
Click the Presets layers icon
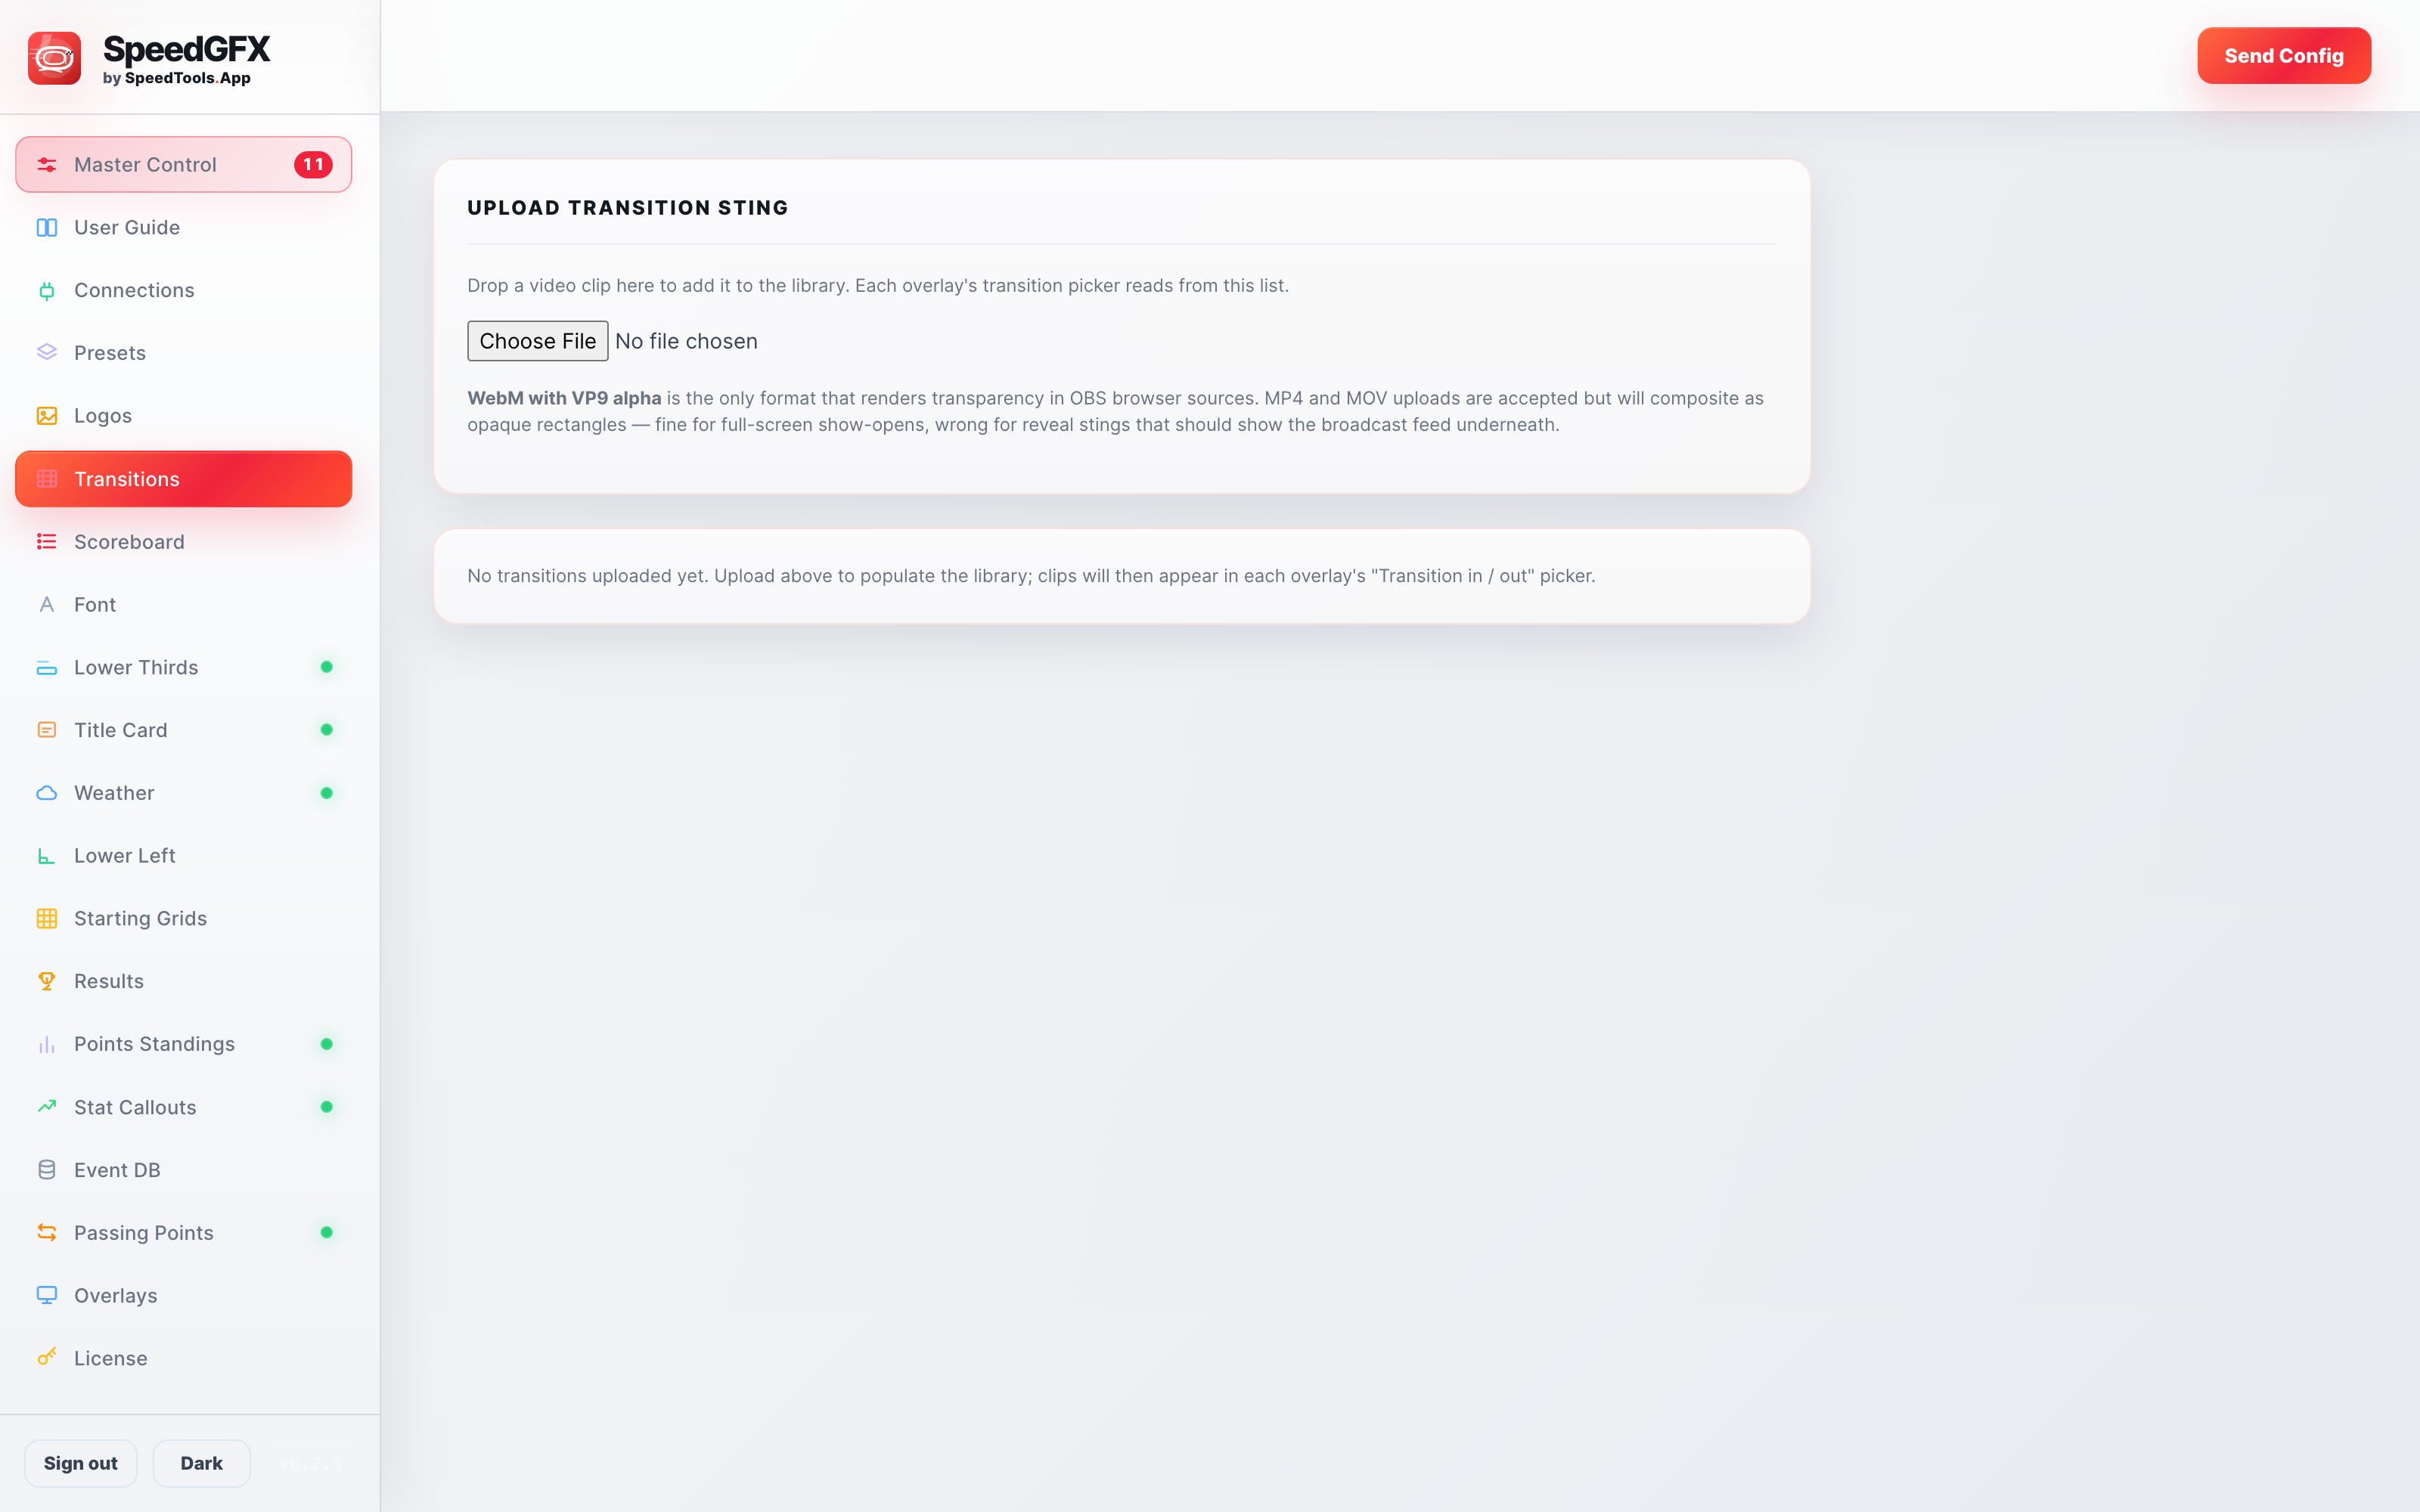tap(47, 353)
